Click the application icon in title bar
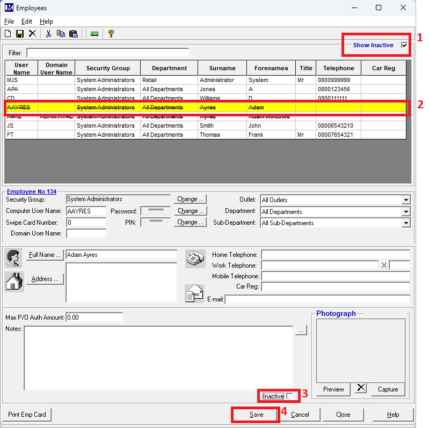The image size is (429, 428). click(9, 8)
